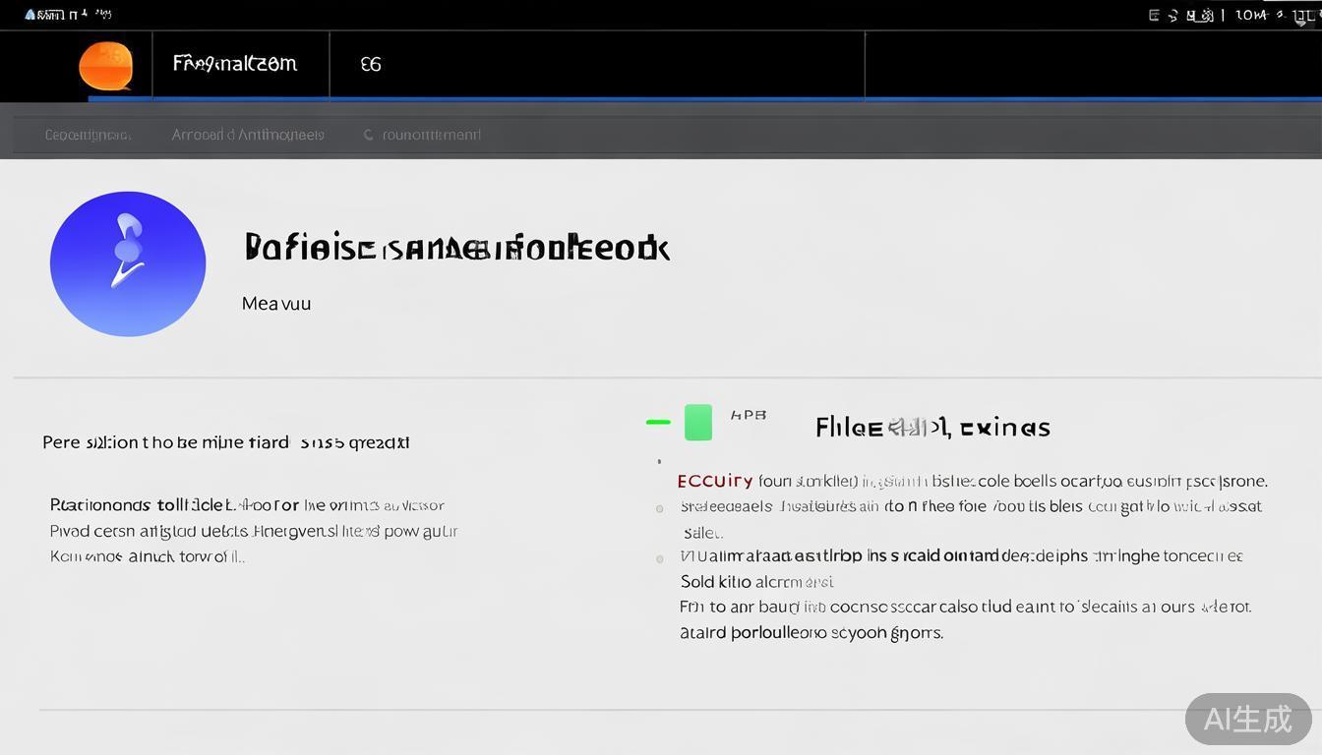The width and height of the screenshot is (1322, 755).
Task: Follow the red ECCUiry link
Action: click(x=715, y=481)
